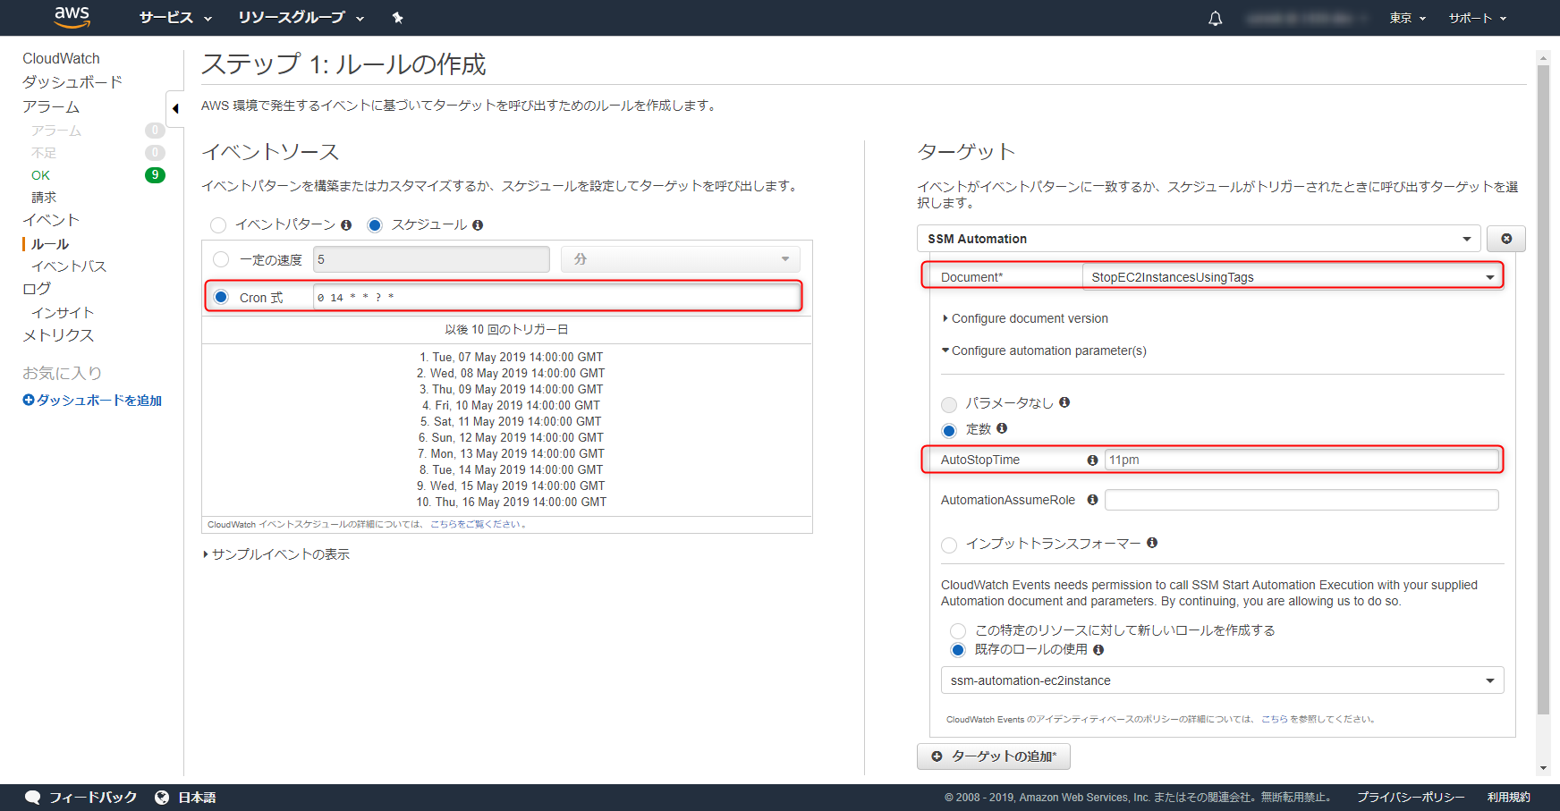Go to CloudWatch in sidebar
This screenshot has width=1560, height=811.
[x=61, y=58]
